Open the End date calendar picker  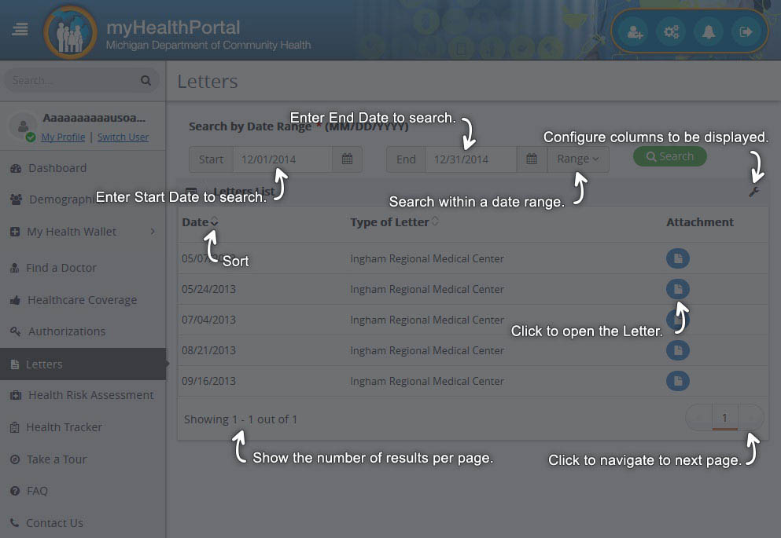click(x=532, y=159)
